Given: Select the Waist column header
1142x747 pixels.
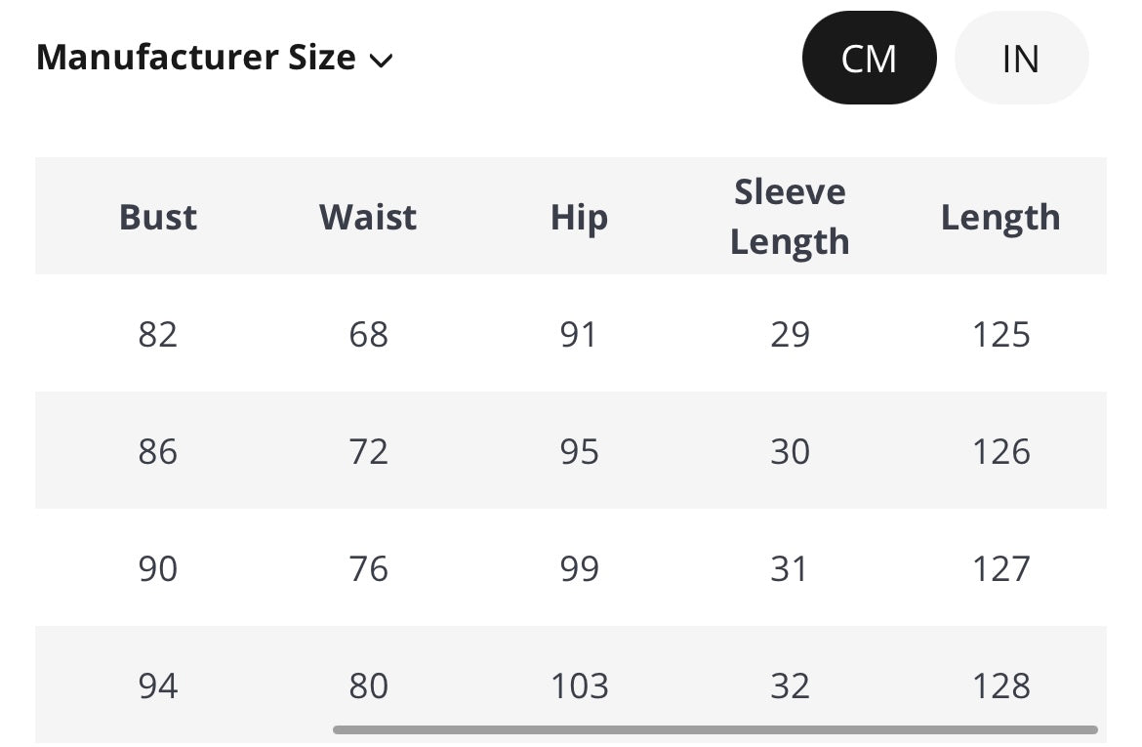Looking at the screenshot, I should [368, 217].
